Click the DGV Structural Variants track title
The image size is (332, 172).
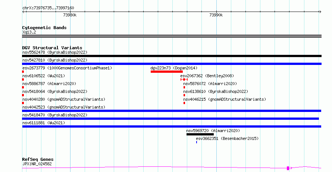pyautogui.click(x=52, y=48)
